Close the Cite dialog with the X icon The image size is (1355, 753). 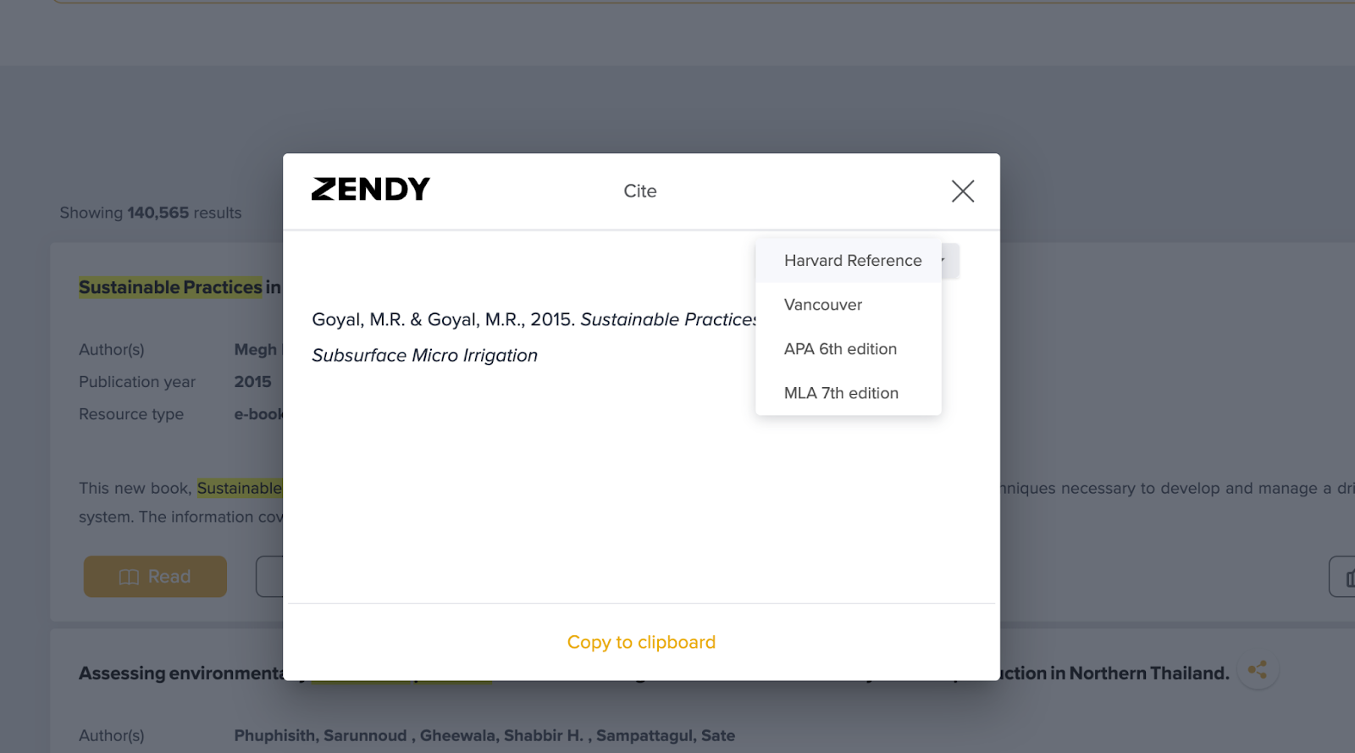click(x=962, y=191)
